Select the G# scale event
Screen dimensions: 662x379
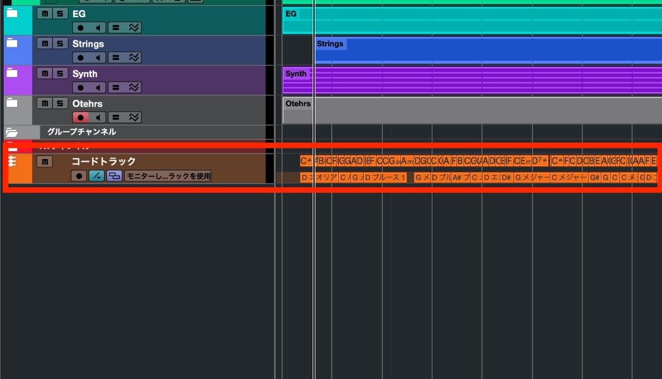(594, 177)
